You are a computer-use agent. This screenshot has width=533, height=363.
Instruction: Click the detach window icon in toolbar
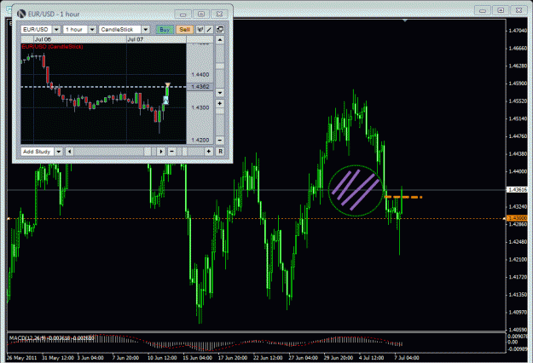point(220,30)
